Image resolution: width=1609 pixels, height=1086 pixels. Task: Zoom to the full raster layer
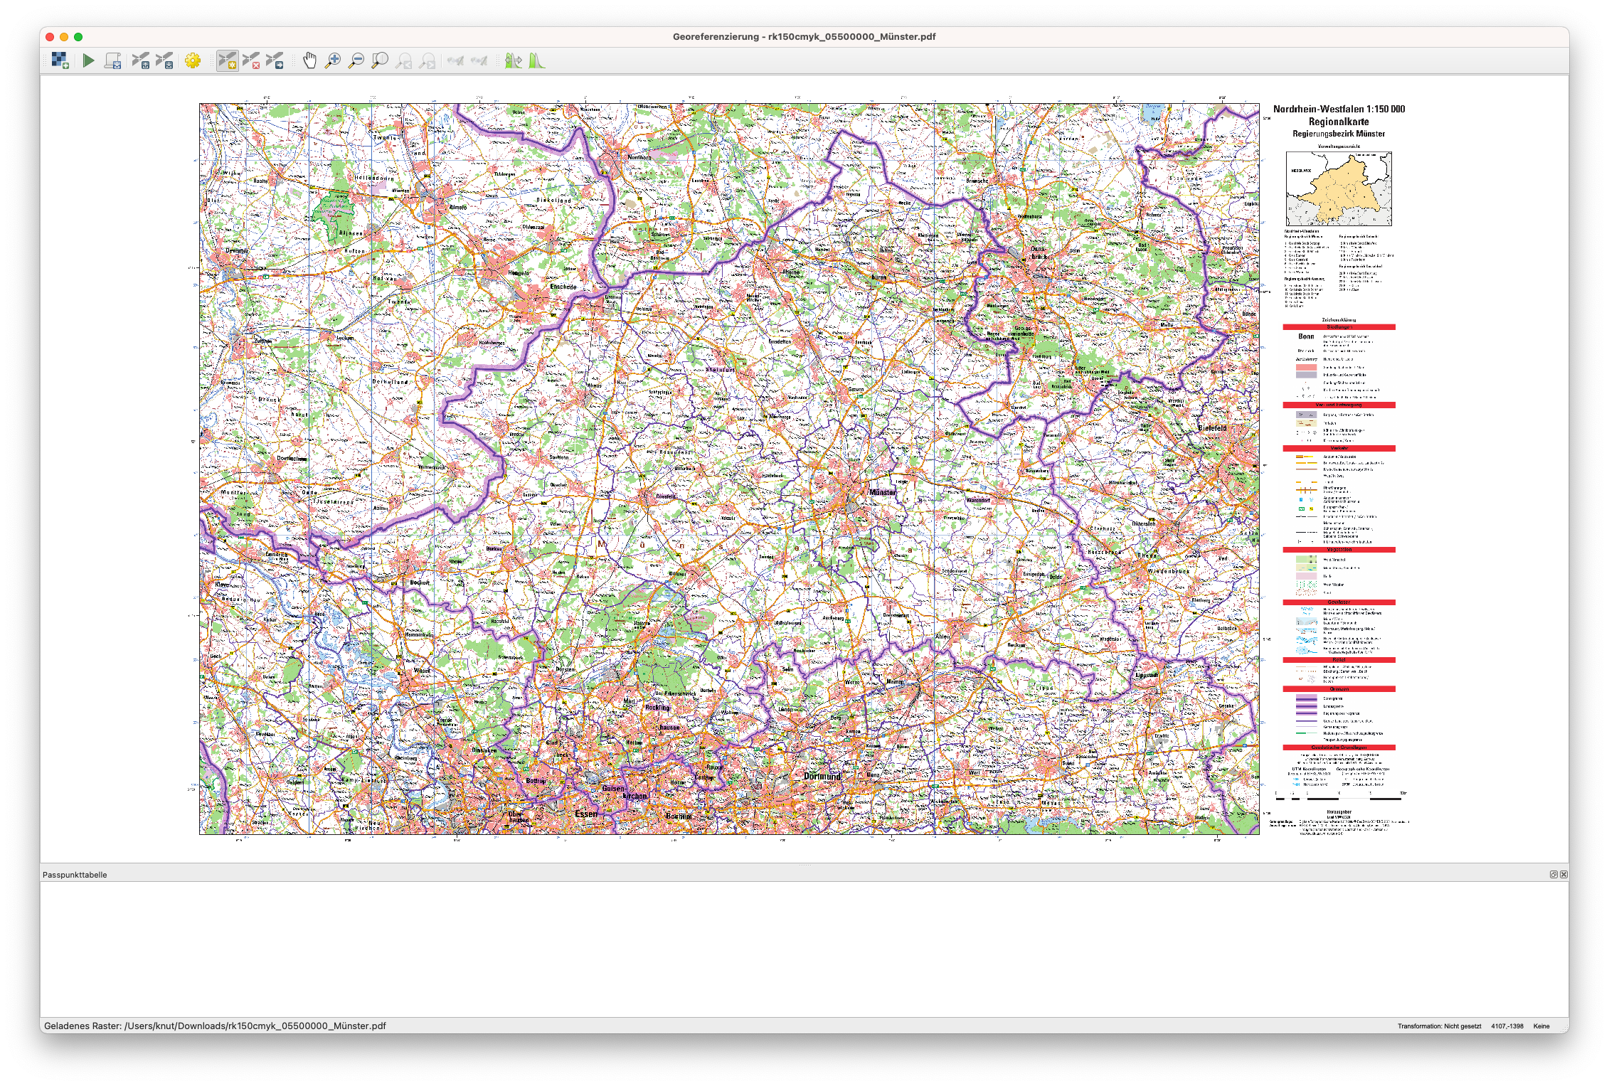pyautogui.click(x=380, y=61)
